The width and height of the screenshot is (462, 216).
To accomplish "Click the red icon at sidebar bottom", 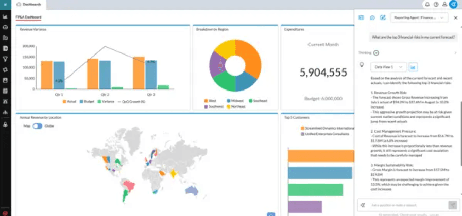I will 5,212.
